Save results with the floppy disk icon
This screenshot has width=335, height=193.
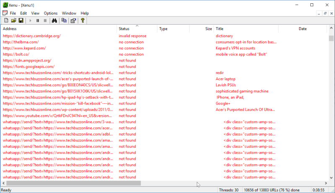pos(21,21)
